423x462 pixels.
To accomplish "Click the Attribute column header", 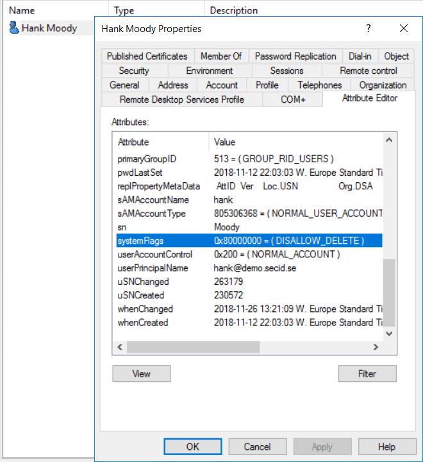I will [x=161, y=142].
